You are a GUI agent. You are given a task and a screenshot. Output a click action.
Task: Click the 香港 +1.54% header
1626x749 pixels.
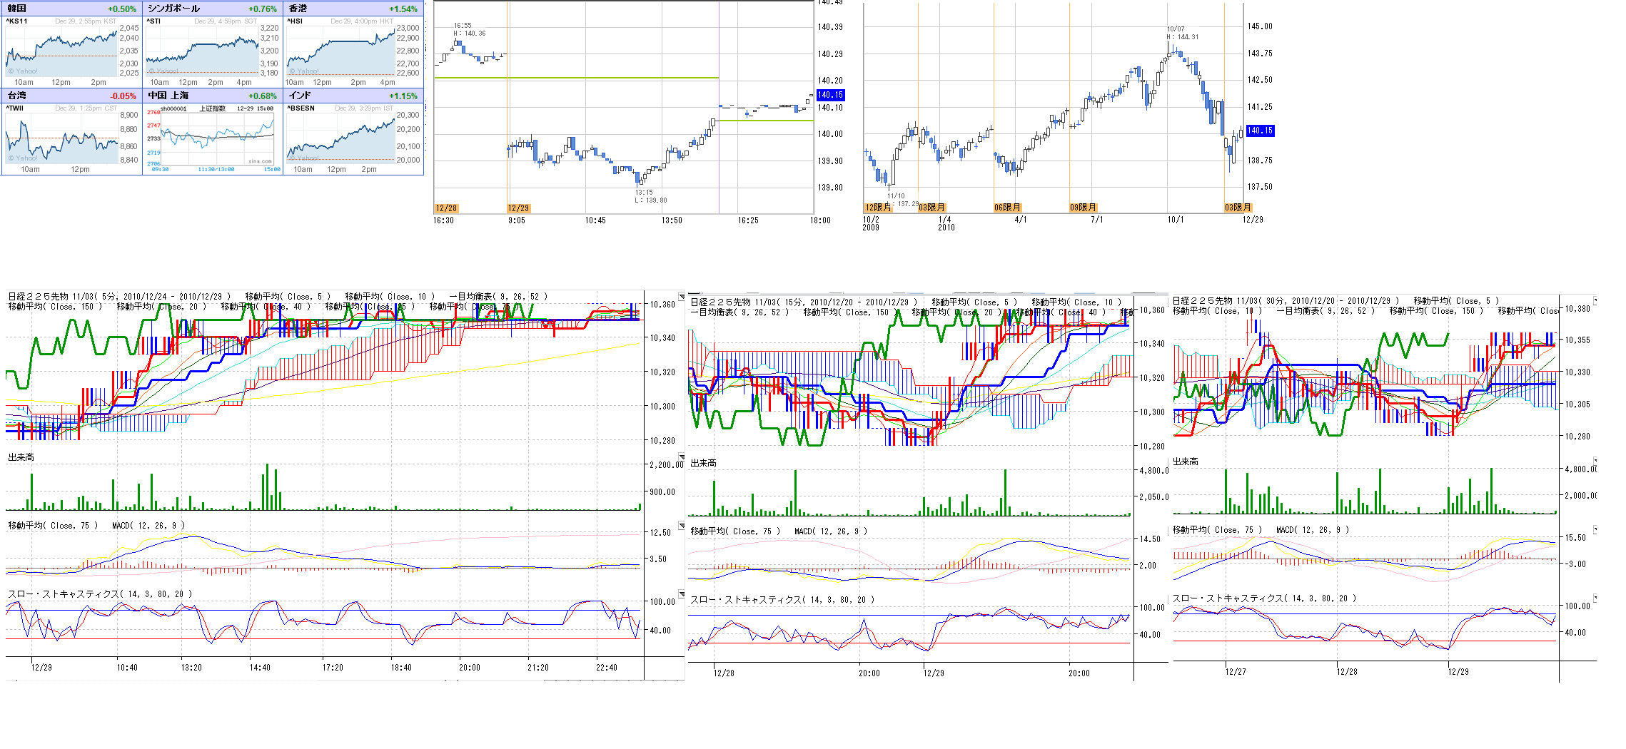point(353,9)
